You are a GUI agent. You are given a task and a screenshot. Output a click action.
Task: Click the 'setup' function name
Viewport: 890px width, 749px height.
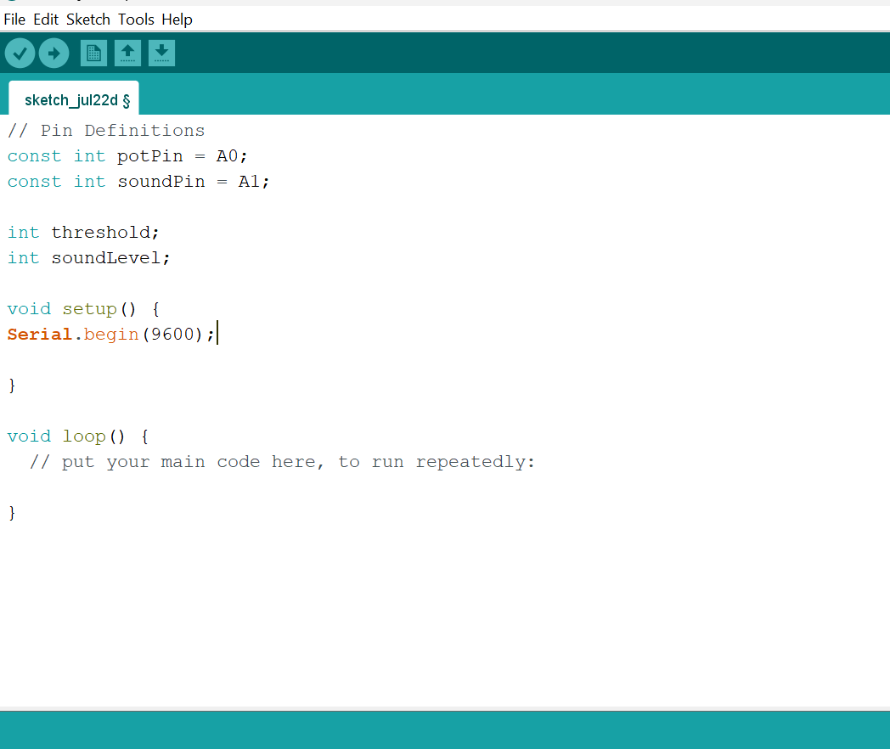point(90,309)
